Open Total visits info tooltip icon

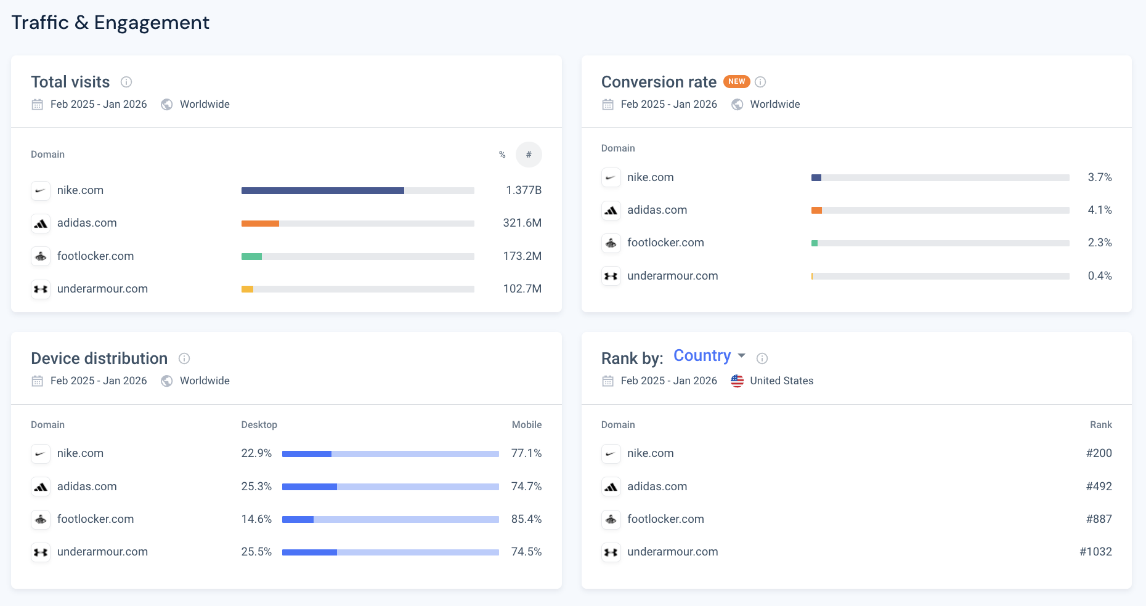coord(126,82)
